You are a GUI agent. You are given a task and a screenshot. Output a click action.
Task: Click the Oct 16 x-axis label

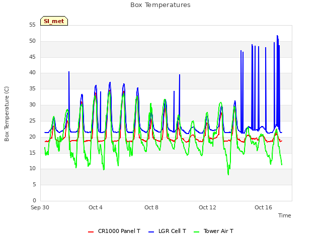(263, 207)
